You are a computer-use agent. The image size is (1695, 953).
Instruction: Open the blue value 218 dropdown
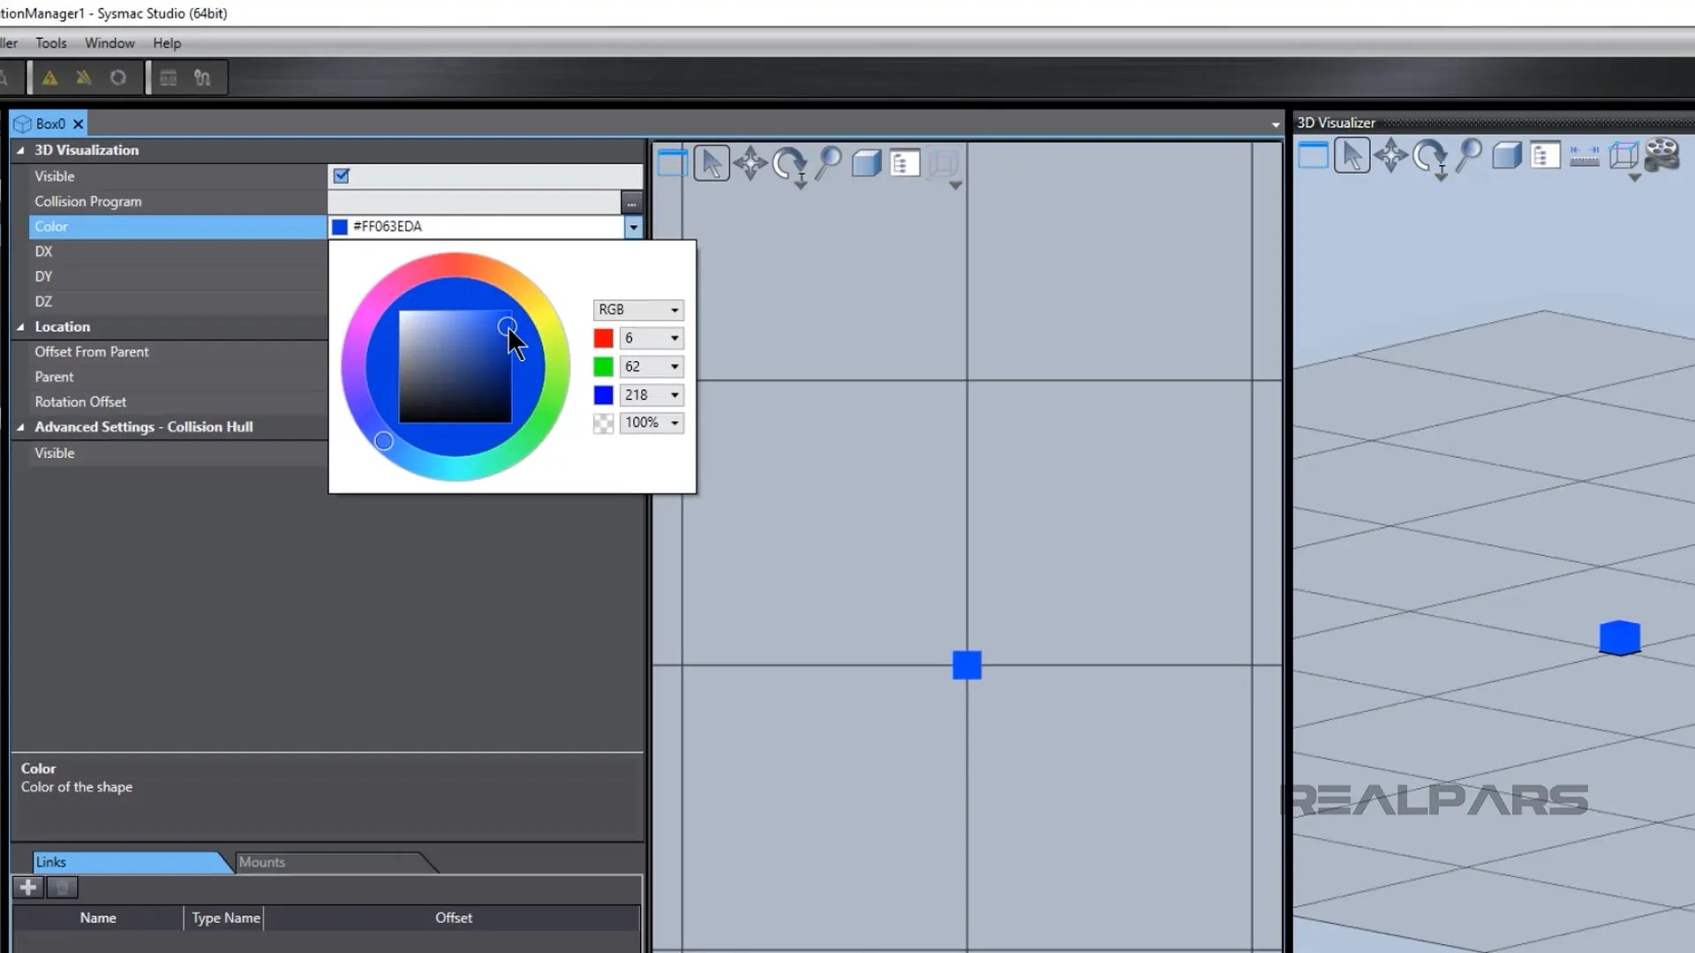click(674, 394)
